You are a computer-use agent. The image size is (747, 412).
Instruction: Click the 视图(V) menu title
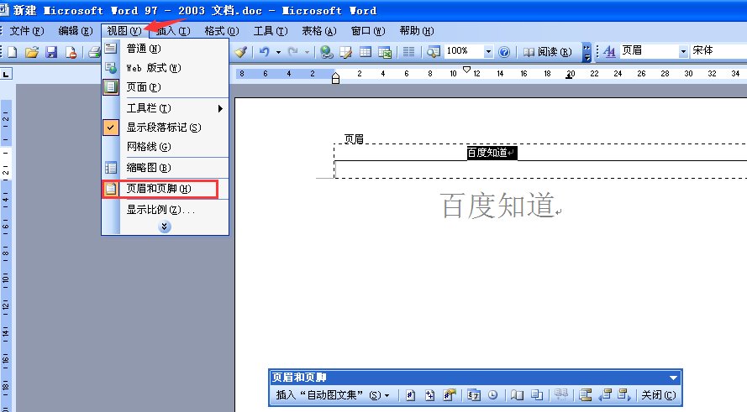tap(124, 31)
